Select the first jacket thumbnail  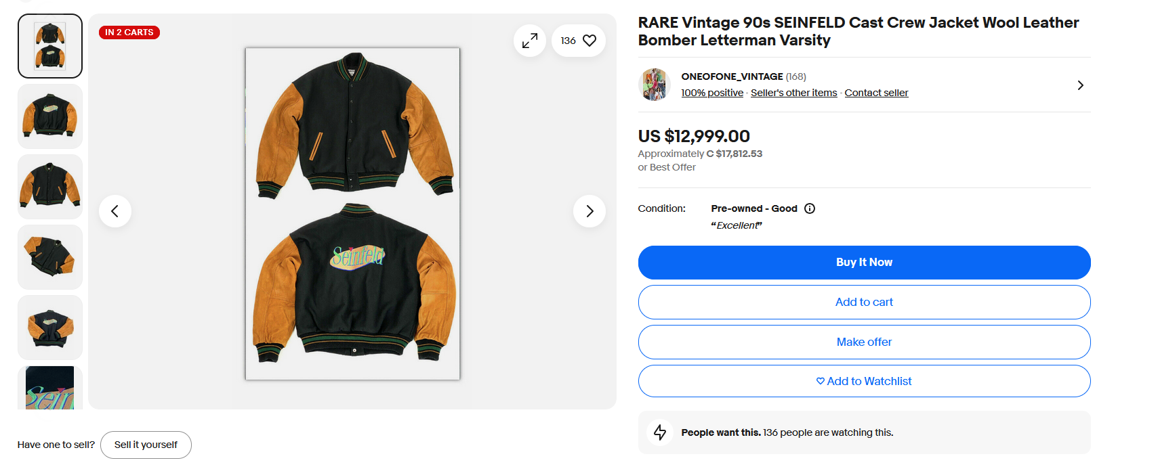coord(50,46)
